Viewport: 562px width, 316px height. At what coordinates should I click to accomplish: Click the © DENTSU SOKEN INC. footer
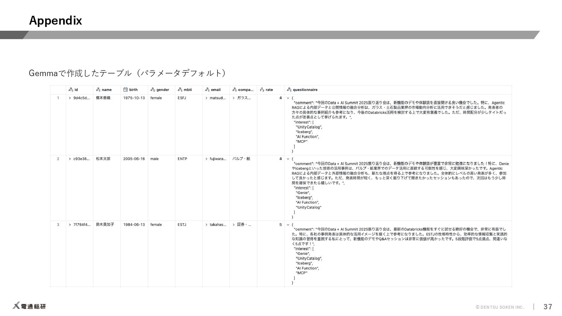coord(500,307)
